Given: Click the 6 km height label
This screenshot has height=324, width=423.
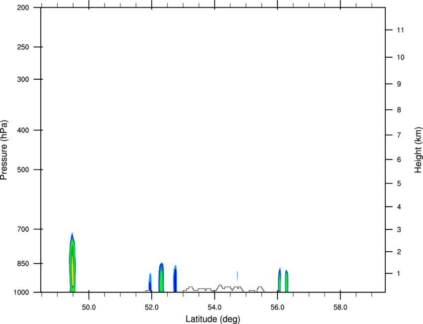Looking at the screenshot, I should tap(399, 160).
